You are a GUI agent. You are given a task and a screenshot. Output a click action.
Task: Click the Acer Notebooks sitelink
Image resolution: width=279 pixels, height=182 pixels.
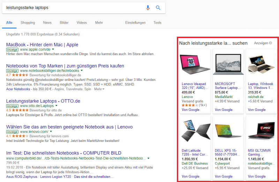point(18,89)
